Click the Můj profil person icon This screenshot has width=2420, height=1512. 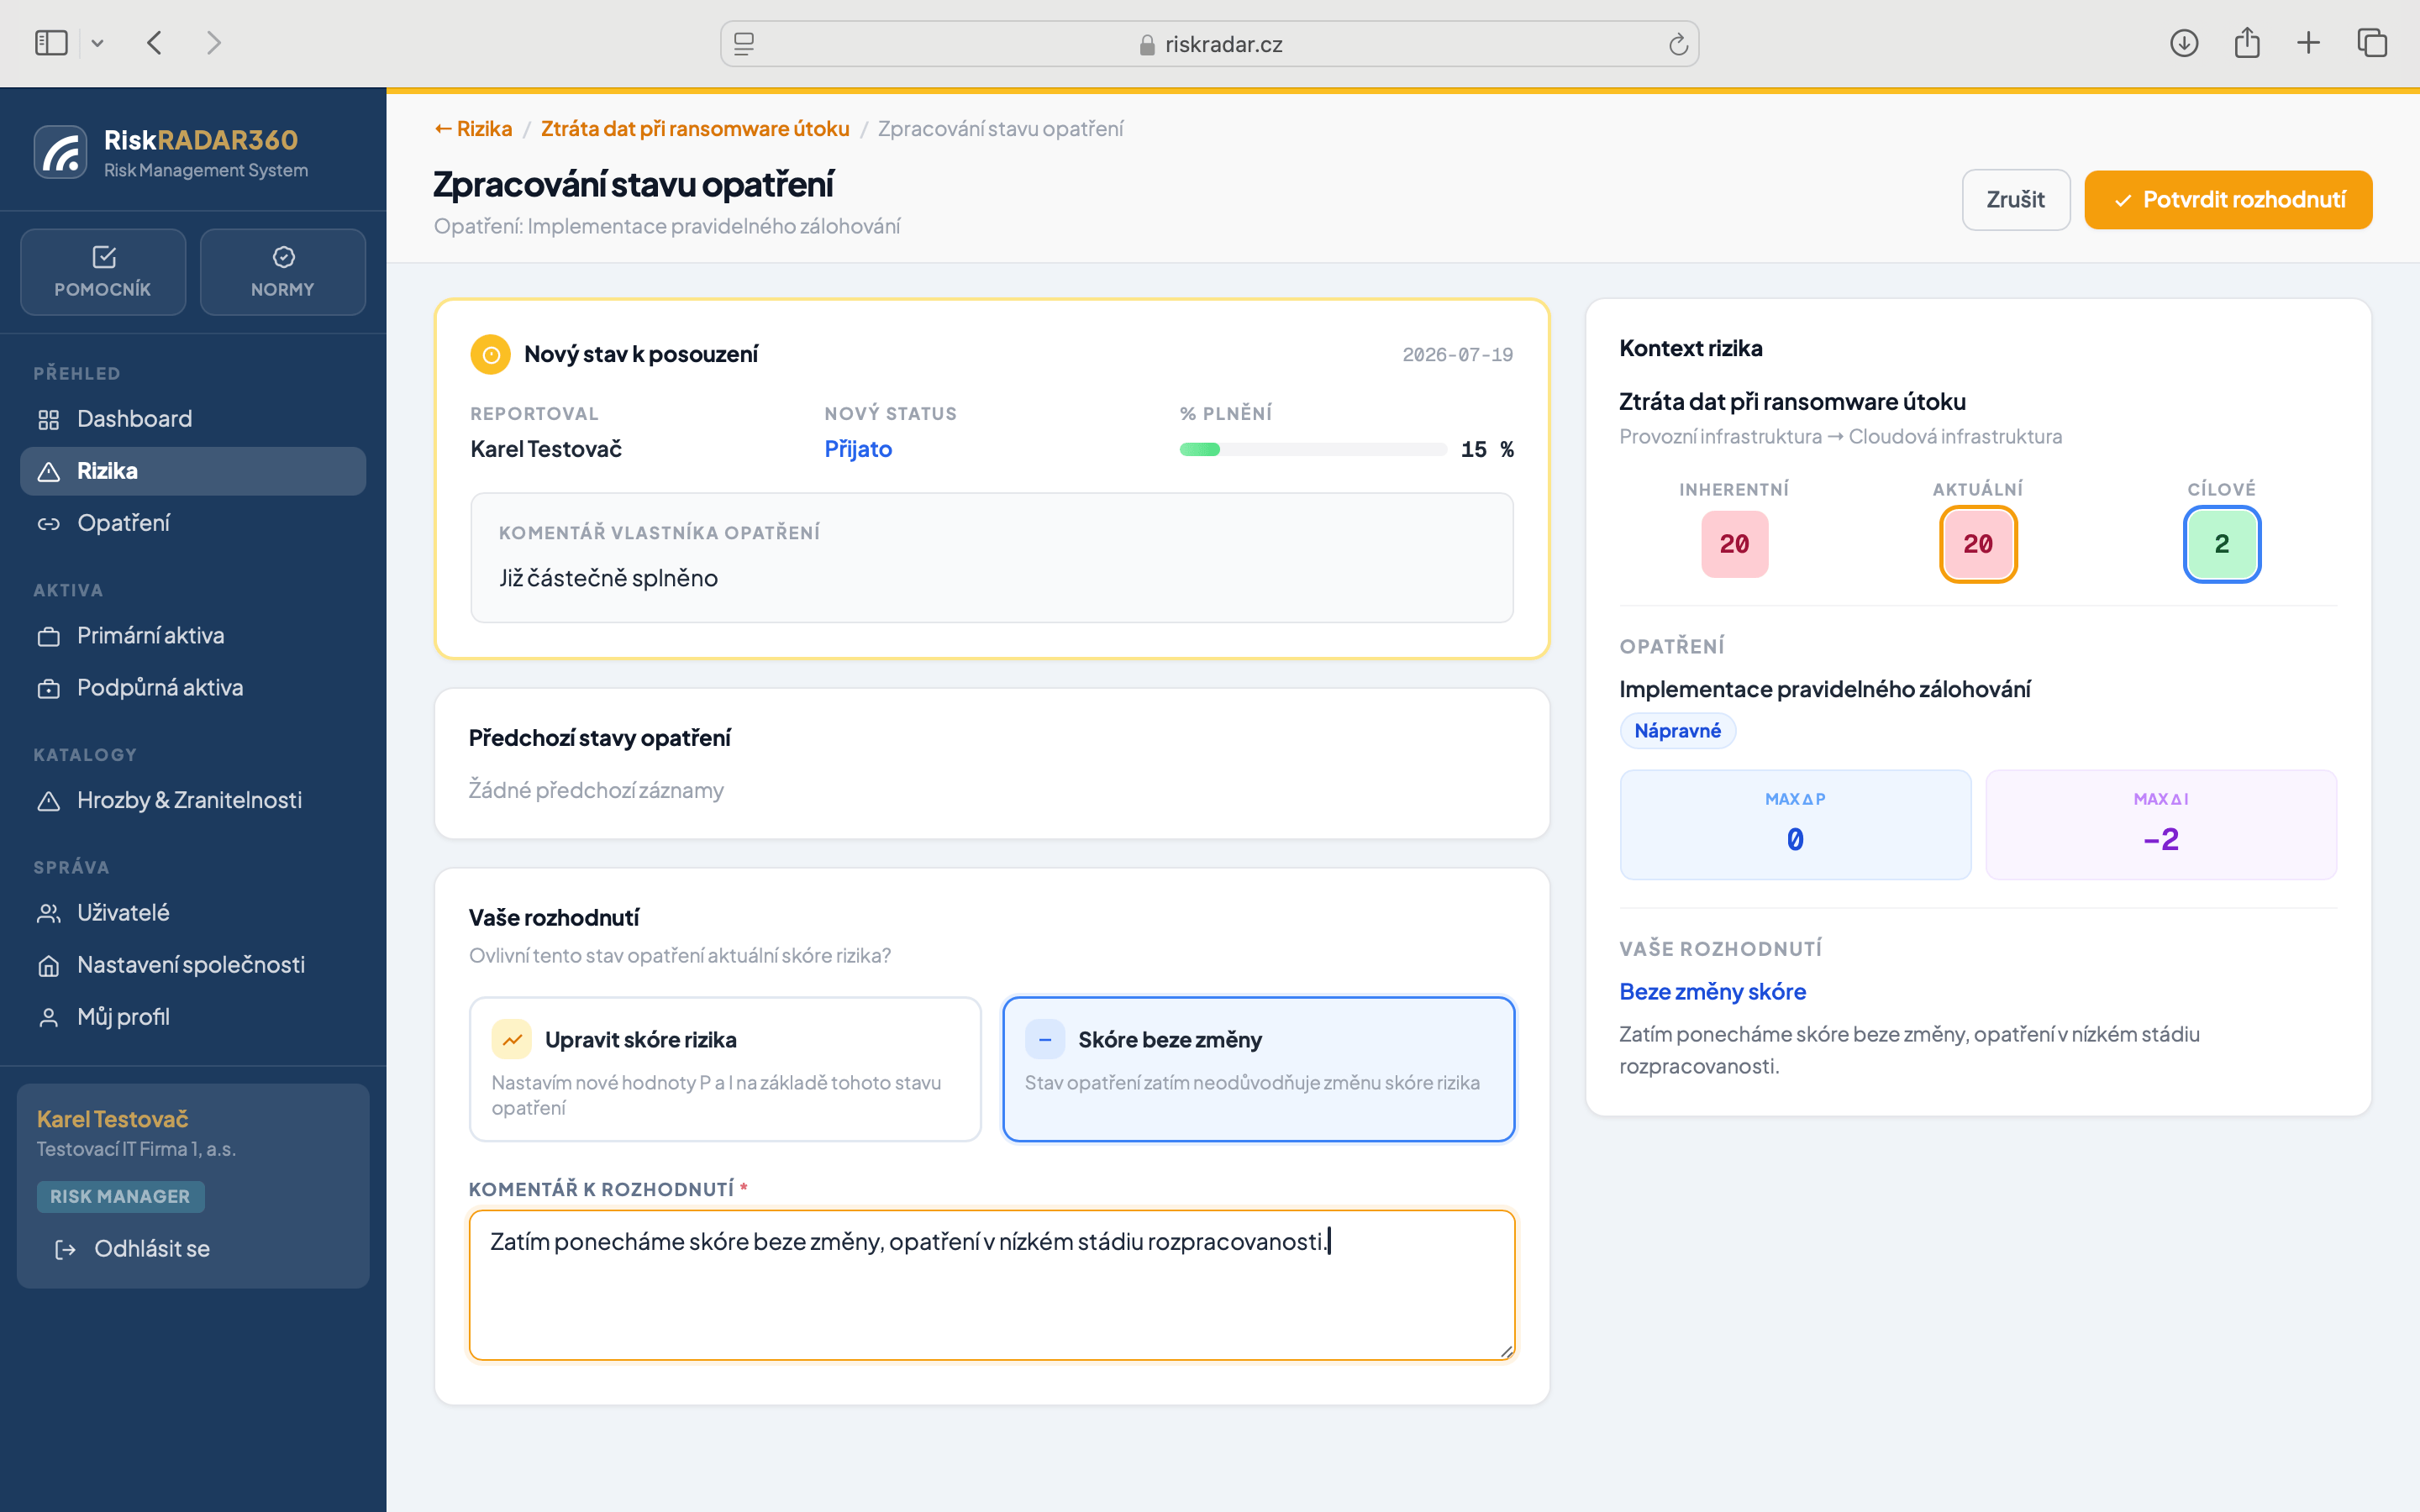pyautogui.click(x=48, y=1018)
